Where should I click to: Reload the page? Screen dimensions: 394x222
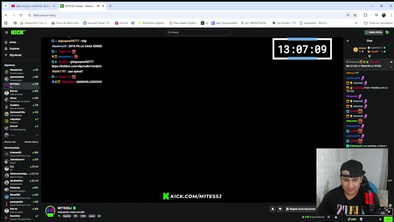(x=21, y=15)
